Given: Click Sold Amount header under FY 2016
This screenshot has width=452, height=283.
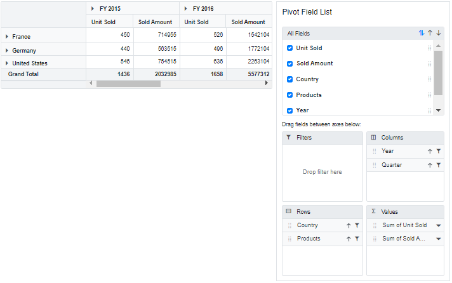Looking at the screenshot, I should pyautogui.click(x=249, y=22).
